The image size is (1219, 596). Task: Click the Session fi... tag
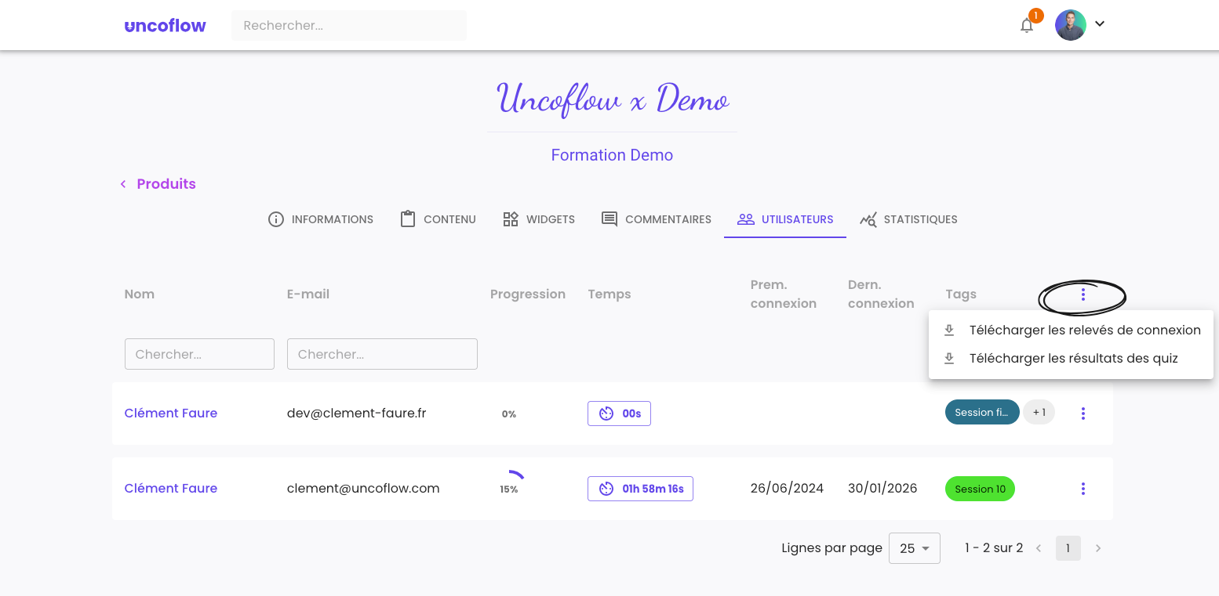(982, 413)
